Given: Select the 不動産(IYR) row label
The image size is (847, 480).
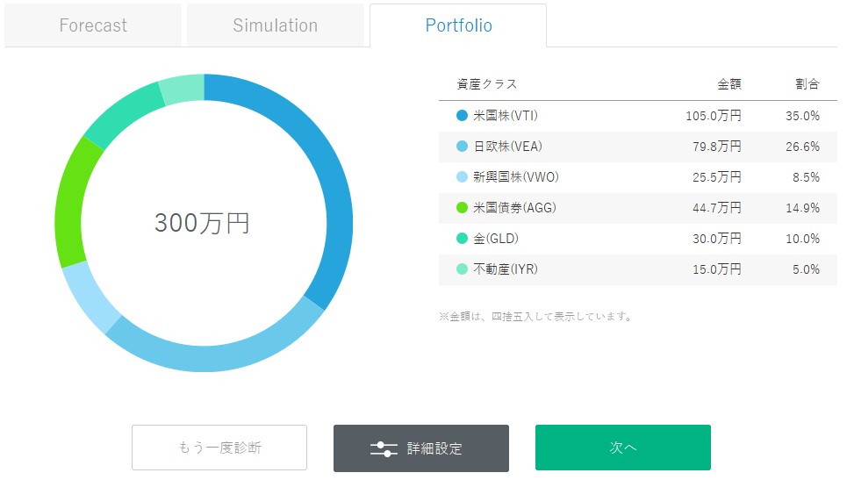Looking at the screenshot, I should click(506, 269).
